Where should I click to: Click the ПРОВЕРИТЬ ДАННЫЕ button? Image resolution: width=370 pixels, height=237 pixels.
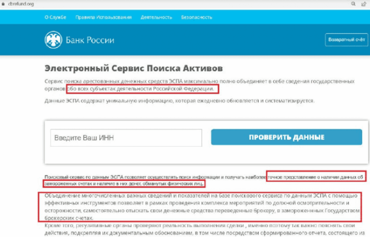point(286,137)
